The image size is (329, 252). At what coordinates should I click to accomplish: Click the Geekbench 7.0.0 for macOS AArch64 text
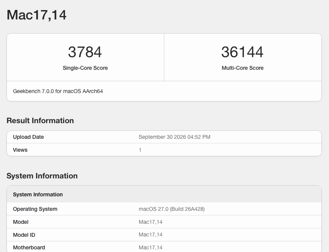point(58,91)
